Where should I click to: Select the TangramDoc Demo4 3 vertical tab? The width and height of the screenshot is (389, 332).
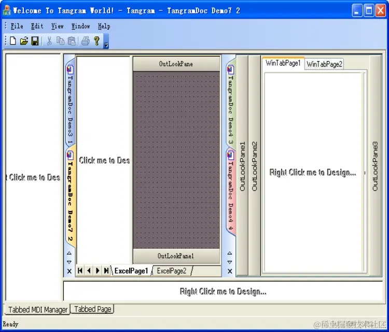pos(231,103)
